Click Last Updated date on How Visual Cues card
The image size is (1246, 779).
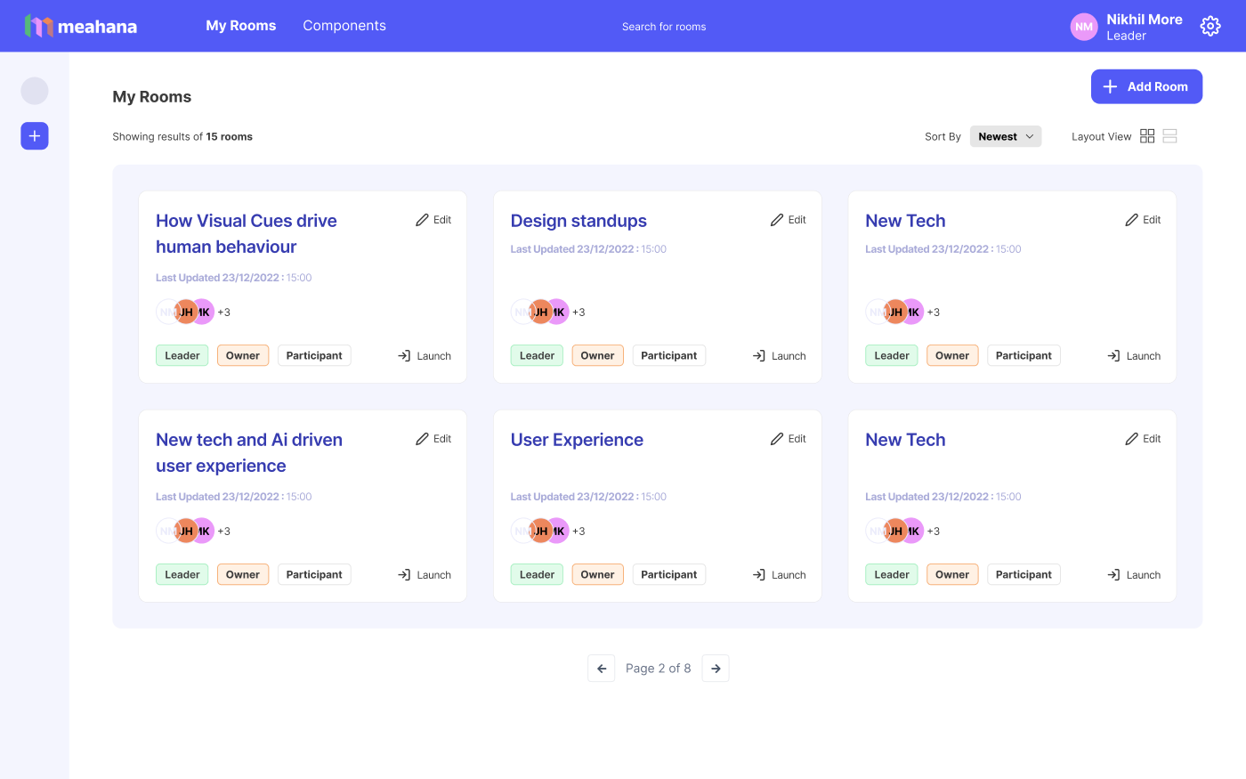[234, 278]
